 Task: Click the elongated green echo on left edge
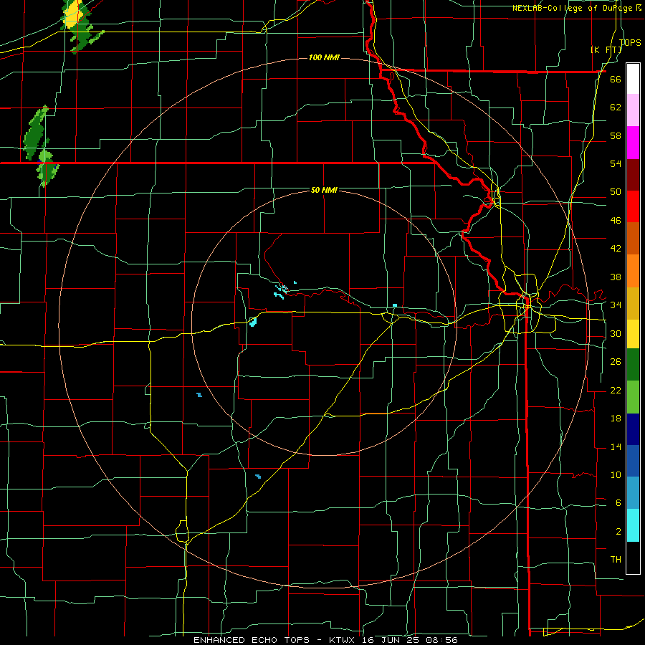pyautogui.click(x=35, y=133)
